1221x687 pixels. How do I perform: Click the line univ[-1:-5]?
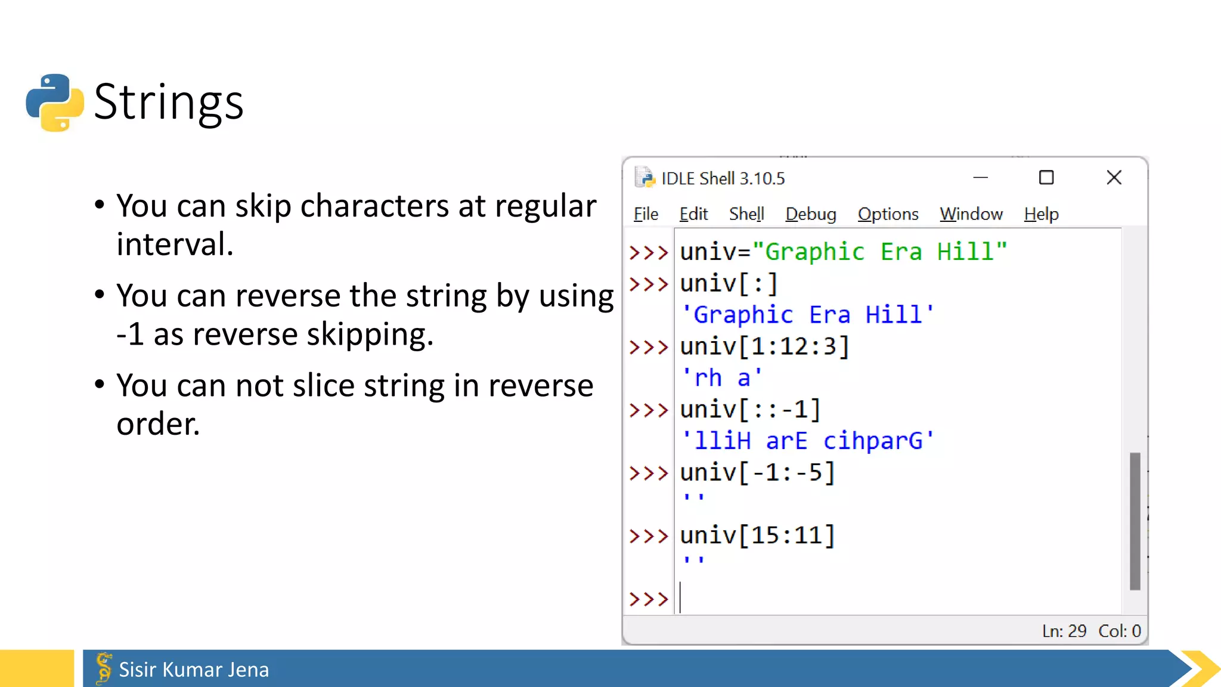coord(758,473)
